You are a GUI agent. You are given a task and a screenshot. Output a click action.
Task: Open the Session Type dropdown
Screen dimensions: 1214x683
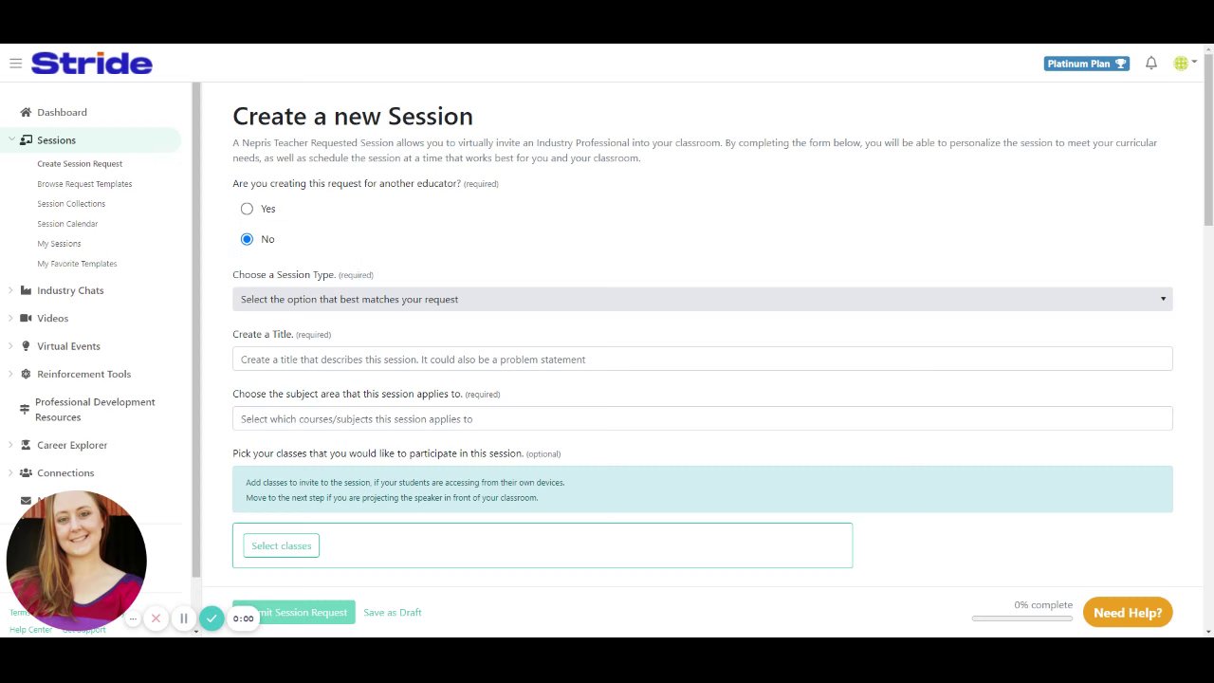point(702,299)
